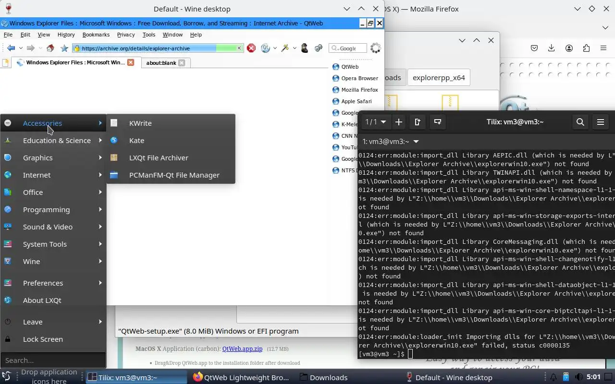Switch to the about:blank tab
Screen dimensions: 615x384
(161, 63)
